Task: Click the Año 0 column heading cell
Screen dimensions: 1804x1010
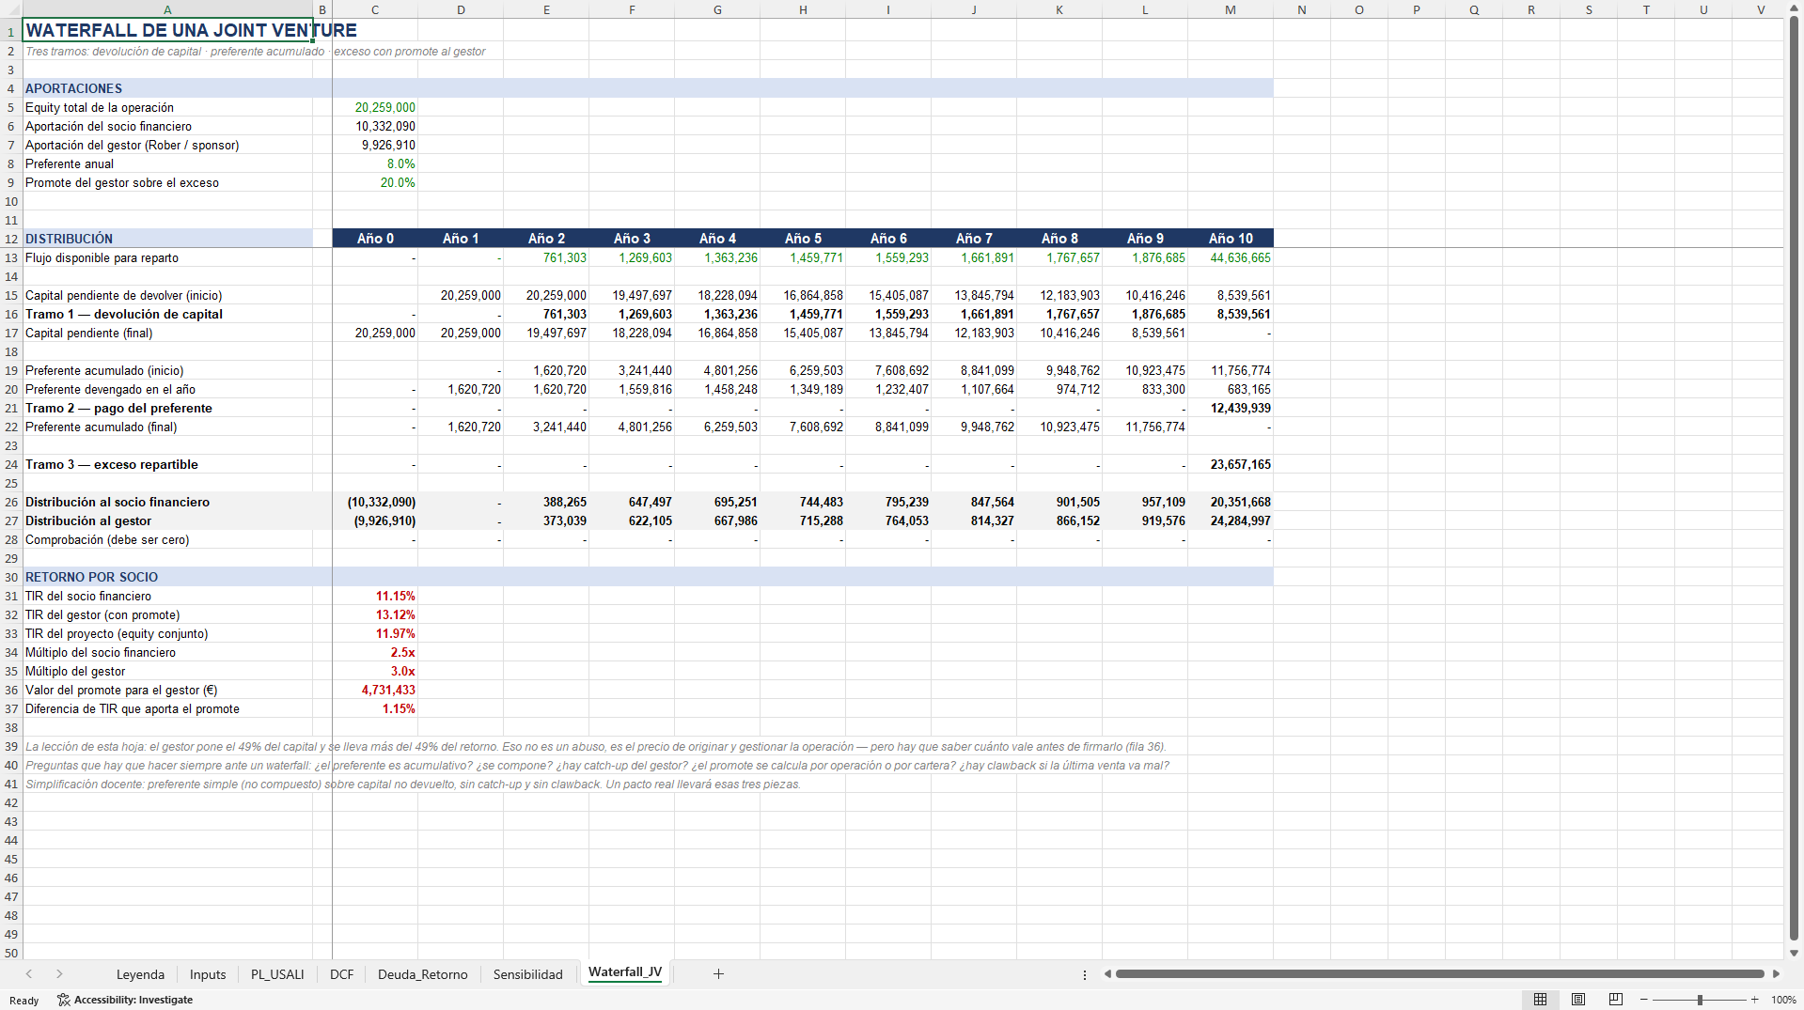Action: [375, 239]
